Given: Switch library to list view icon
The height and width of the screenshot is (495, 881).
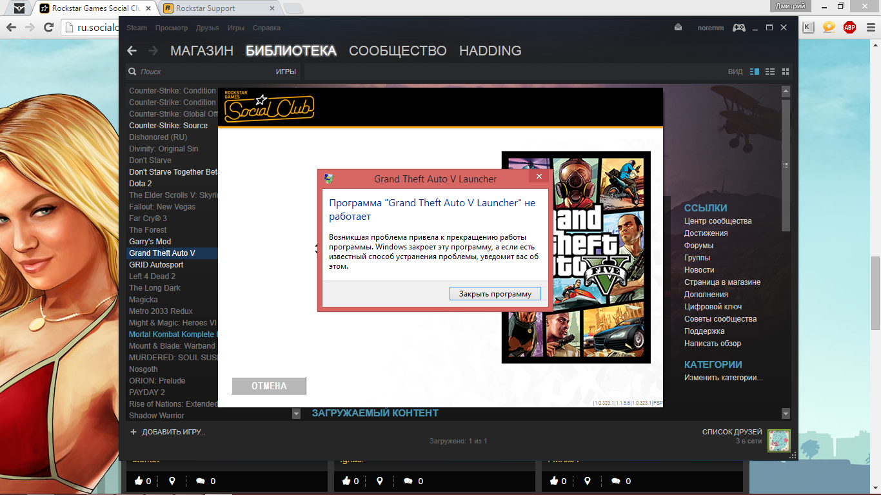Looking at the screenshot, I should point(770,72).
